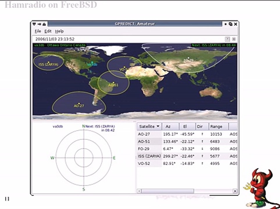Click the title bar shade up-arrow icon
The height and width of the screenshot is (209, 280).
(x=44, y=24)
